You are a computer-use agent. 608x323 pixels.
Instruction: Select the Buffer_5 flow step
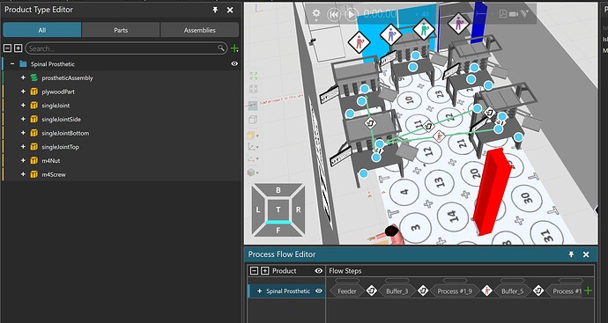512,290
